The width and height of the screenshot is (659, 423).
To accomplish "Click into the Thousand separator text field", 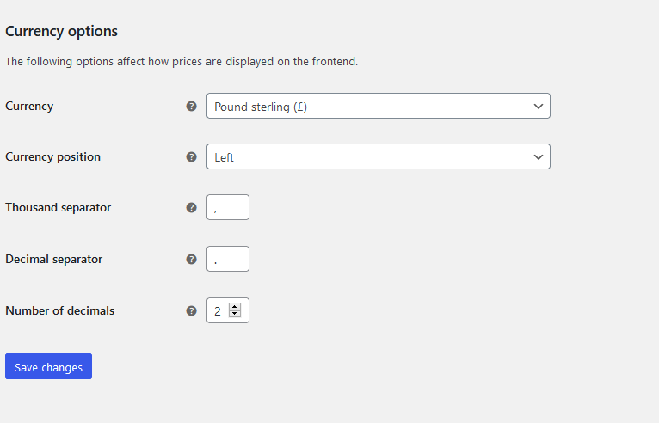I will click(228, 207).
